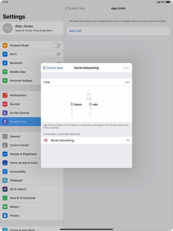Tap the Battery icon in sidebar
Viewport: 173px width, 231px height.
coord(5,207)
